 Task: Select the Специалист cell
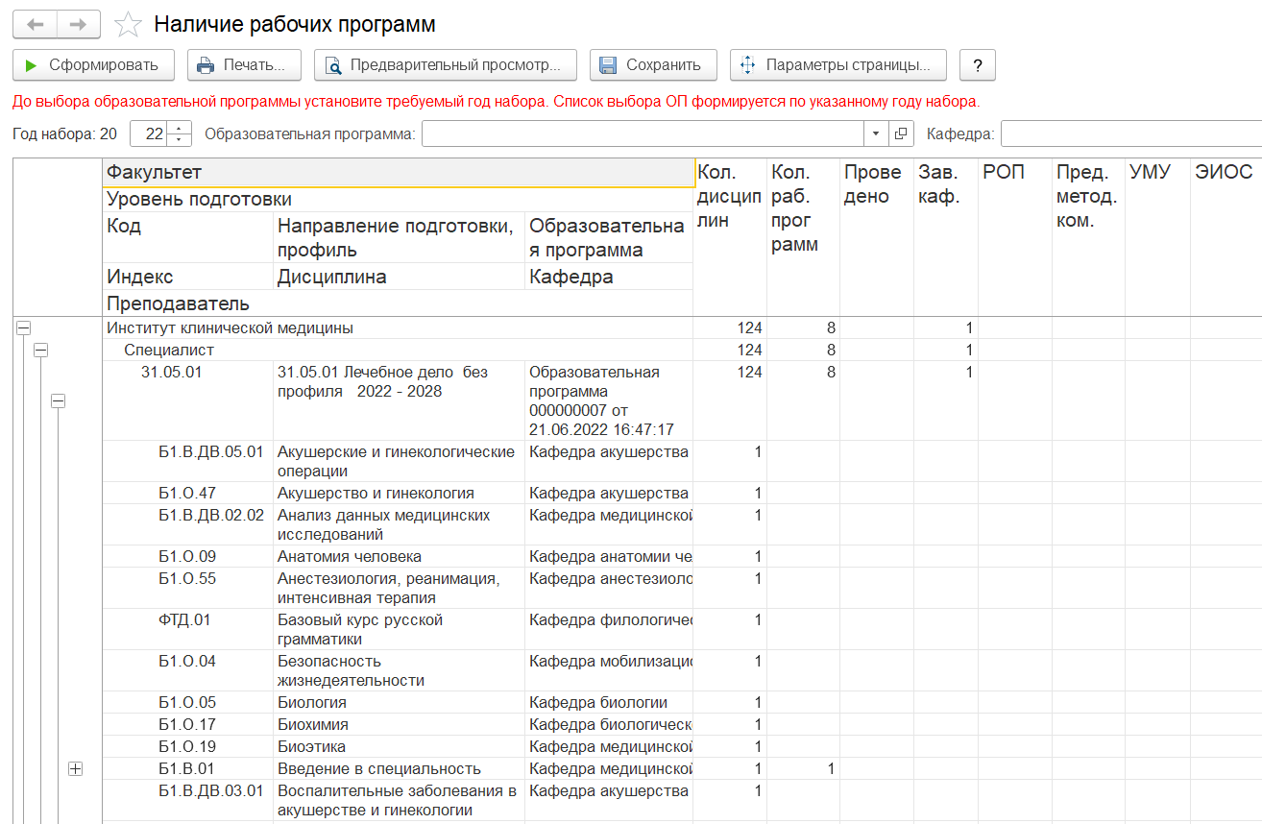398,351
